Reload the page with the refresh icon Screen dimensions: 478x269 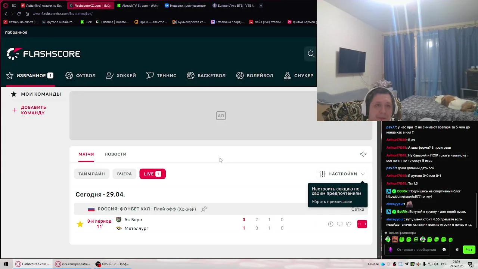(19, 14)
